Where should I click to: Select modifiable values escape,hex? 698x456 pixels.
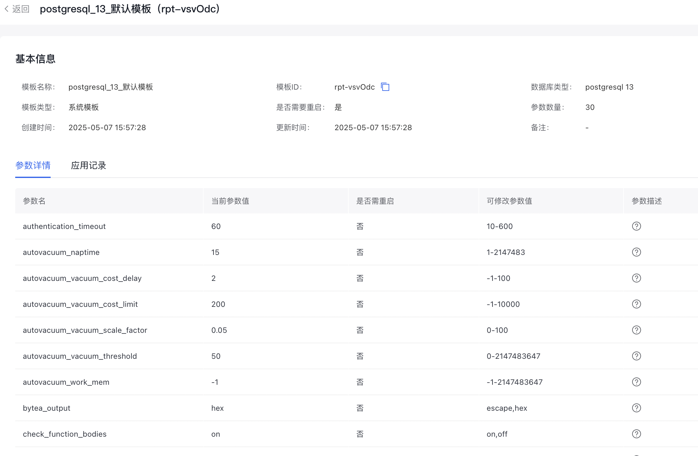click(507, 408)
